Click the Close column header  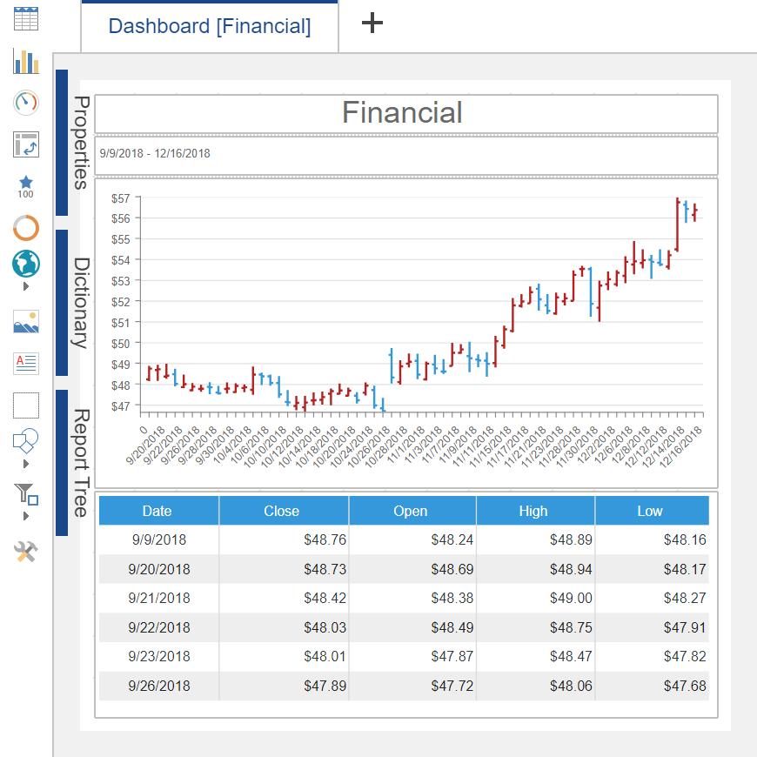tap(284, 511)
